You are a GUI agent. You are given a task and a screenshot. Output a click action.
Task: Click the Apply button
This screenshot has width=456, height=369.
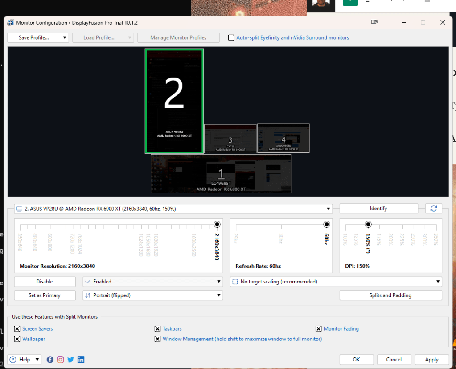[x=431, y=360]
